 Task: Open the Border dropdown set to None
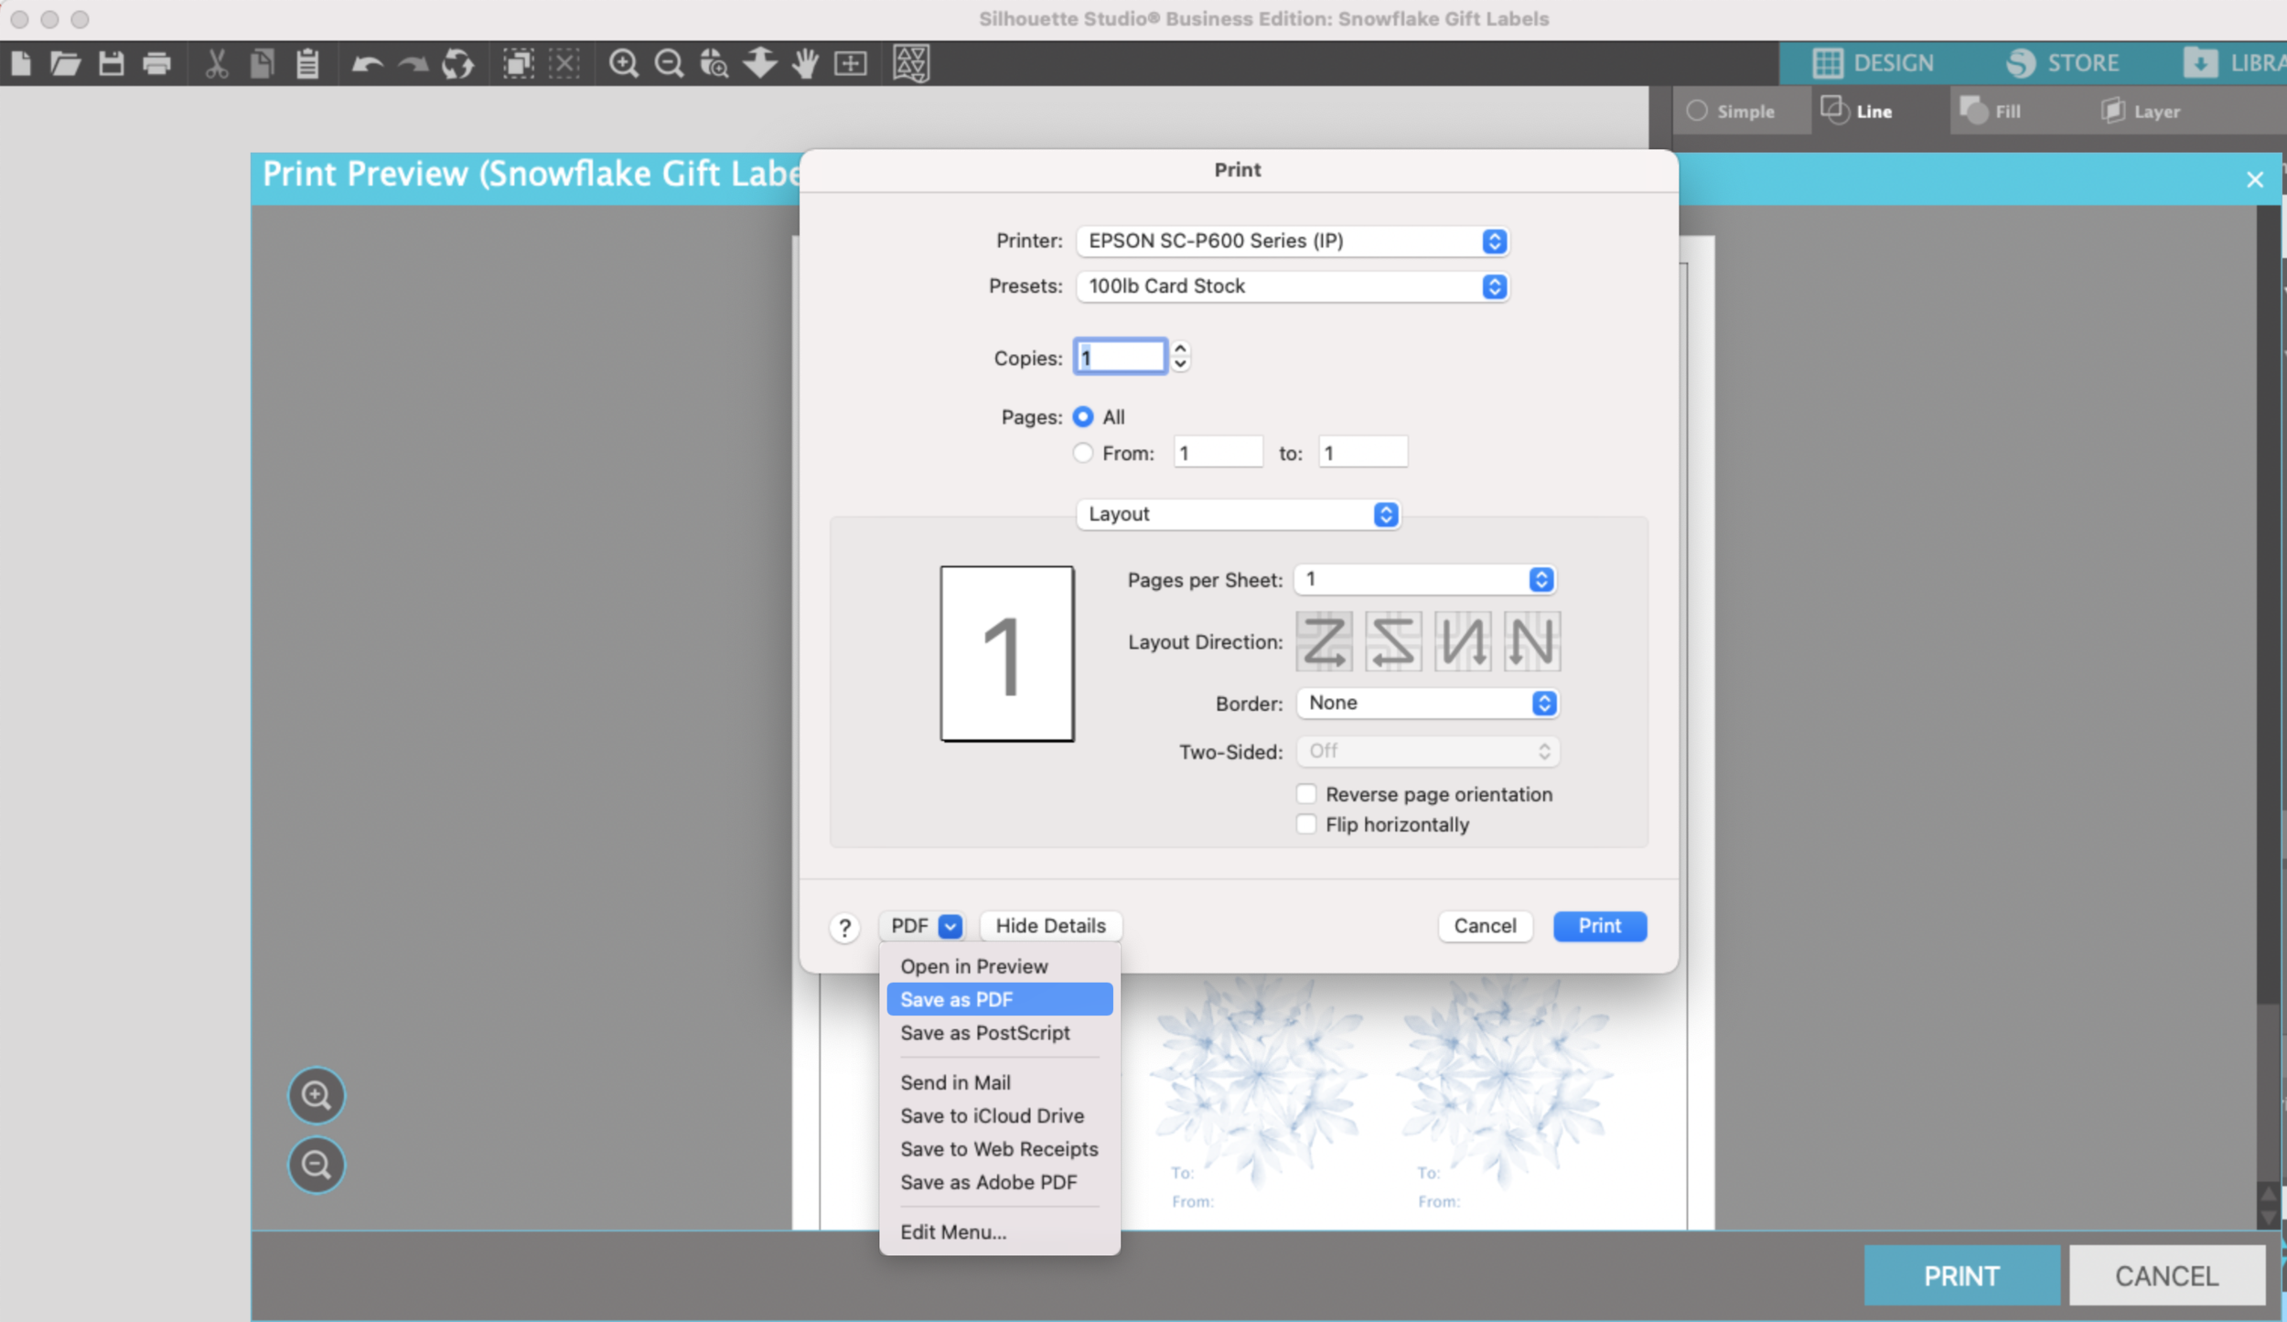point(1427,703)
